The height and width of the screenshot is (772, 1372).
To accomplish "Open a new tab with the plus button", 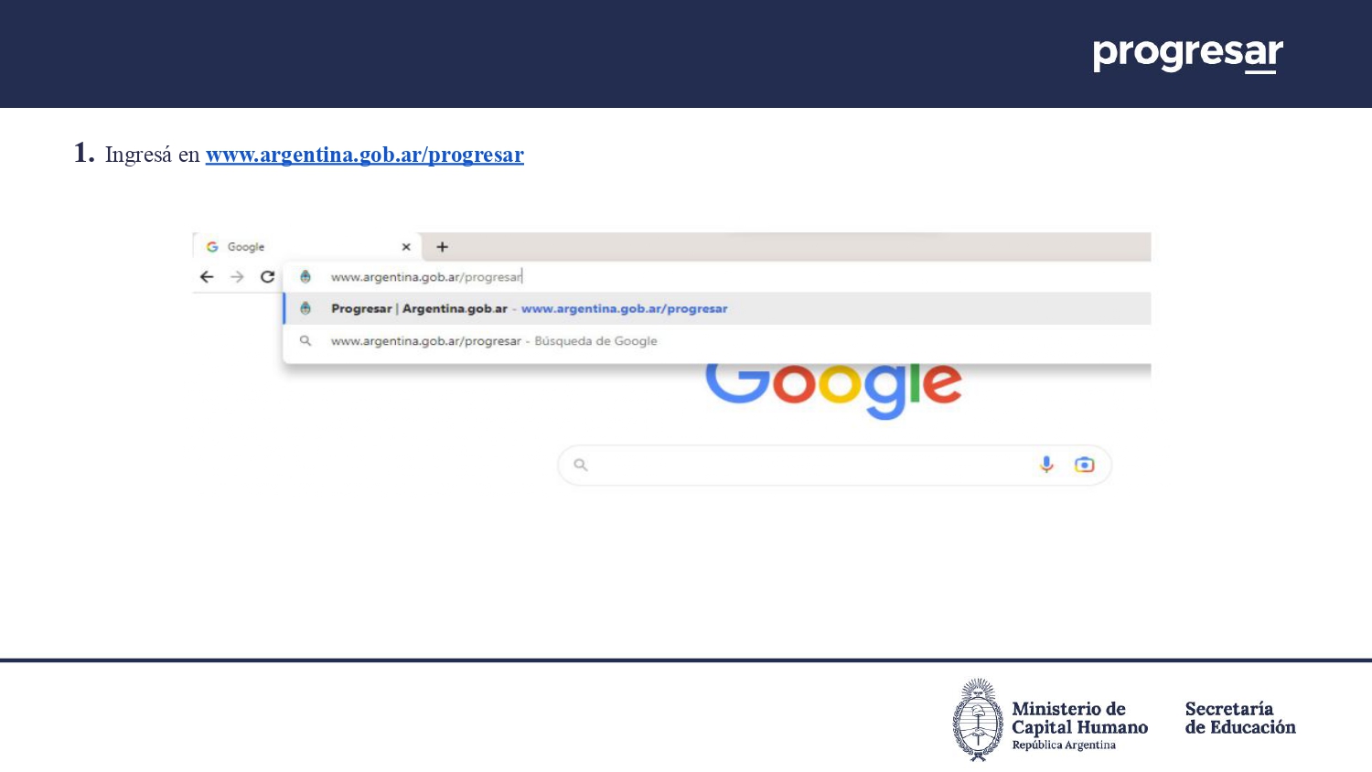I will pos(442,247).
